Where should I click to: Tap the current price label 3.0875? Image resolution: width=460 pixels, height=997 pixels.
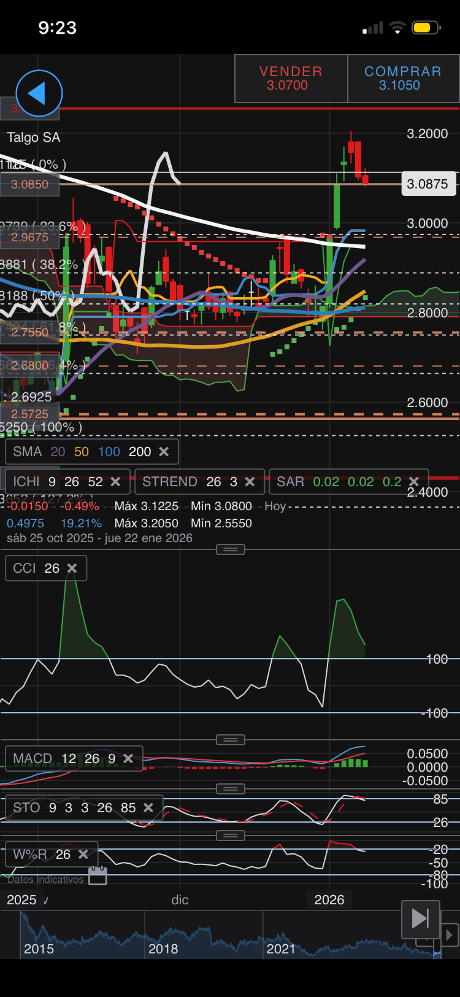click(428, 184)
